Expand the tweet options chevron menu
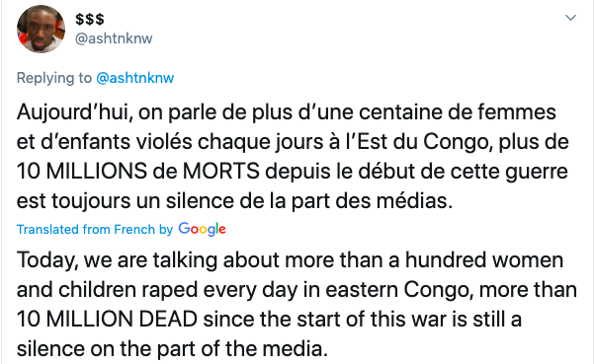This screenshot has width=595, height=364. click(x=570, y=18)
